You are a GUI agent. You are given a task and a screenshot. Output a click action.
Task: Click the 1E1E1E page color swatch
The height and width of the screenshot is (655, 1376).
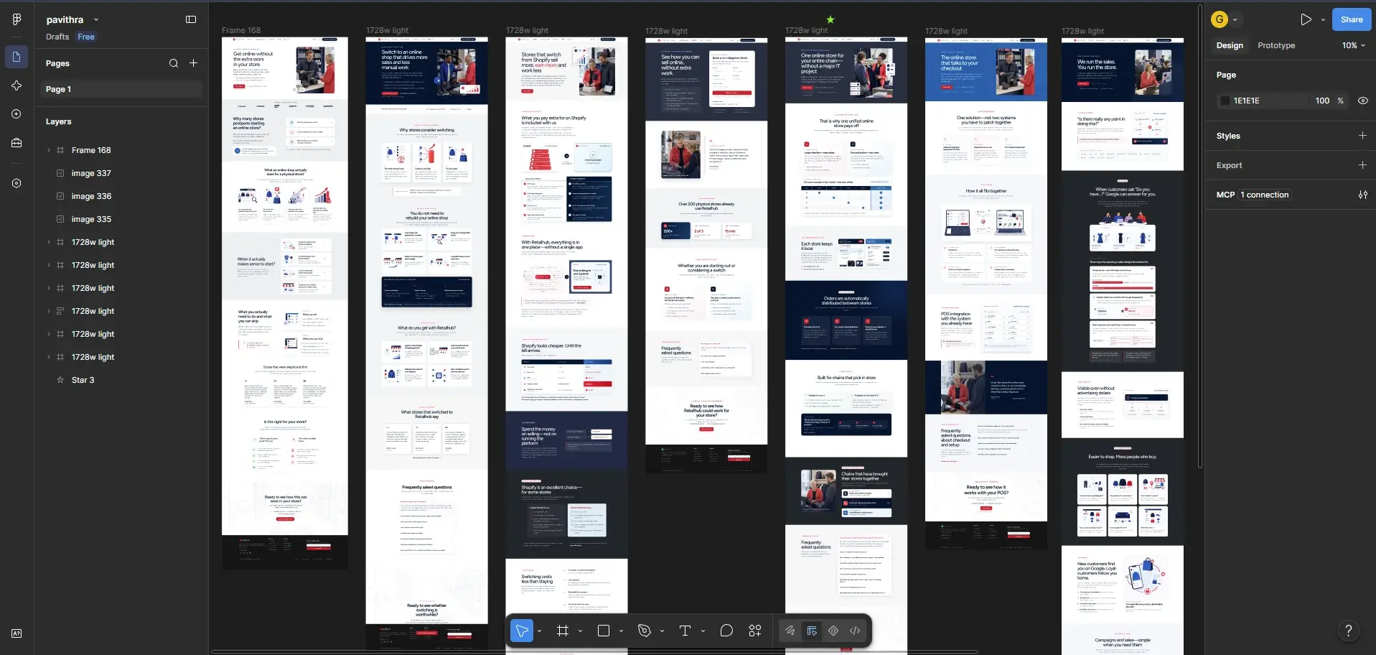(1225, 101)
